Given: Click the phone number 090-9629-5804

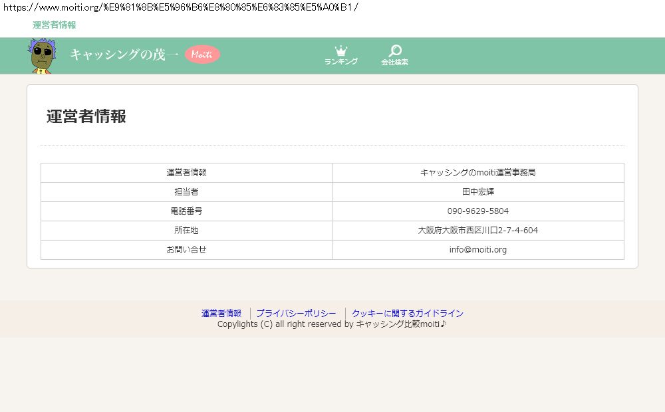Looking at the screenshot, I should coord(477,211).
